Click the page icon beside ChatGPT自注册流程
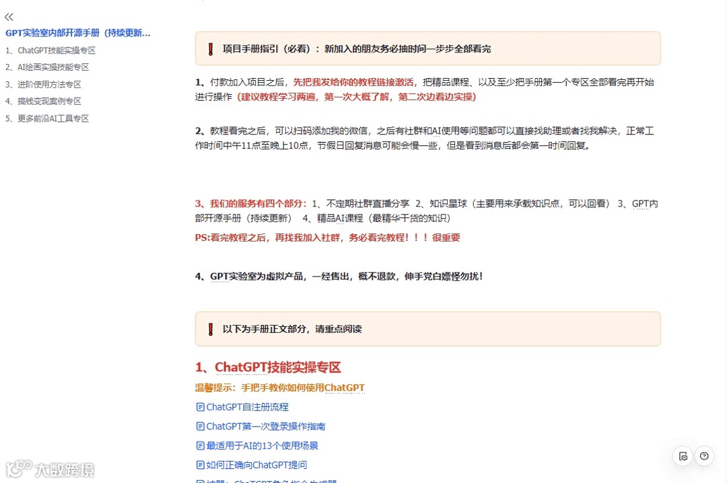Screen dimensions: 727x483 [200, 406]
